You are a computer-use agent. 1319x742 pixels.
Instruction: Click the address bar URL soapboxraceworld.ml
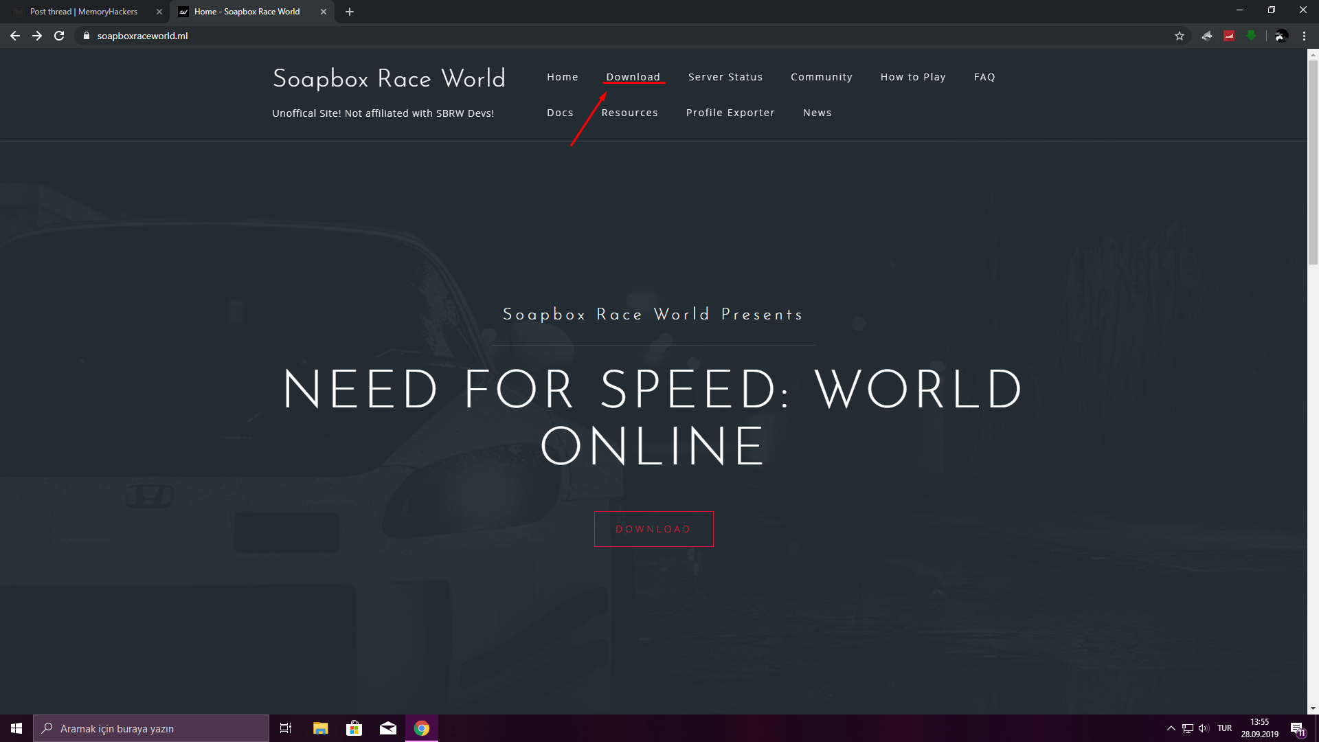[142, 36]
